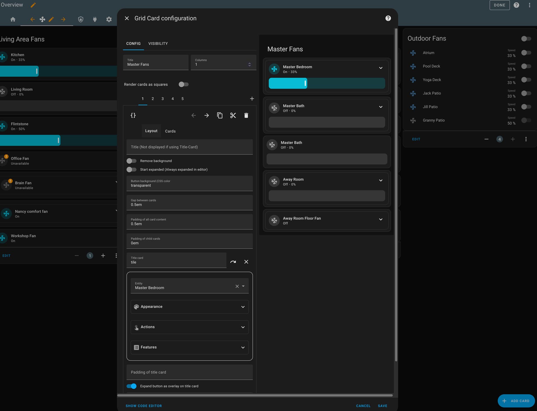The width and height of the screenshot is (537, 411).
Task: Click the Grid Card configuration help icon
Action: point(388,18)
